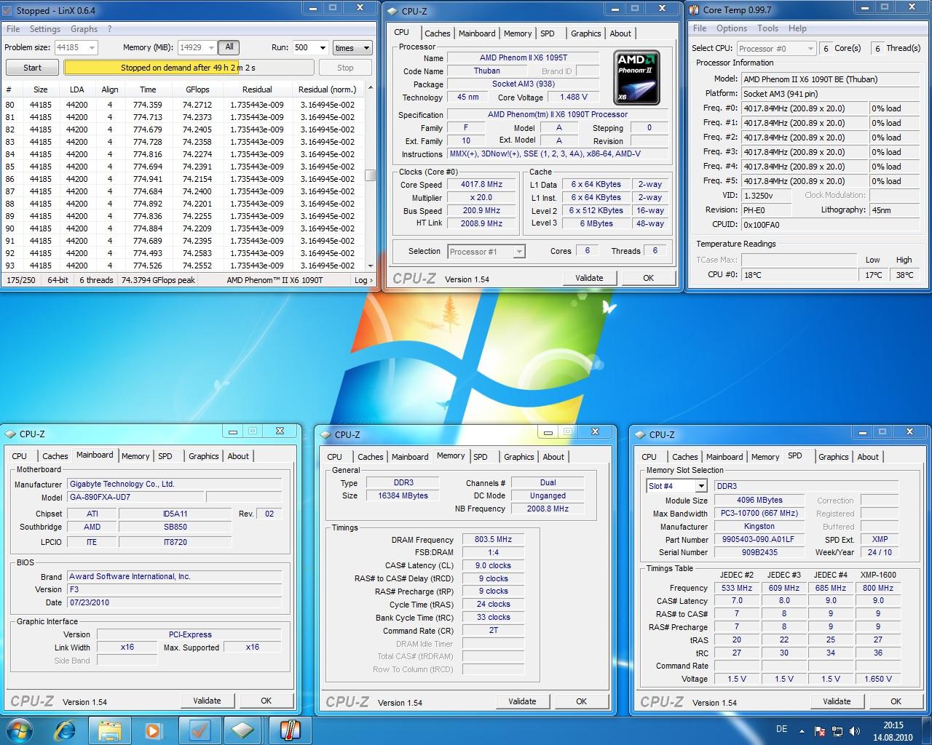Click title bar icon of CPU-Z SPD window
Image resolution: width=932 pixels, height=745 pixels.
[641, 434]
